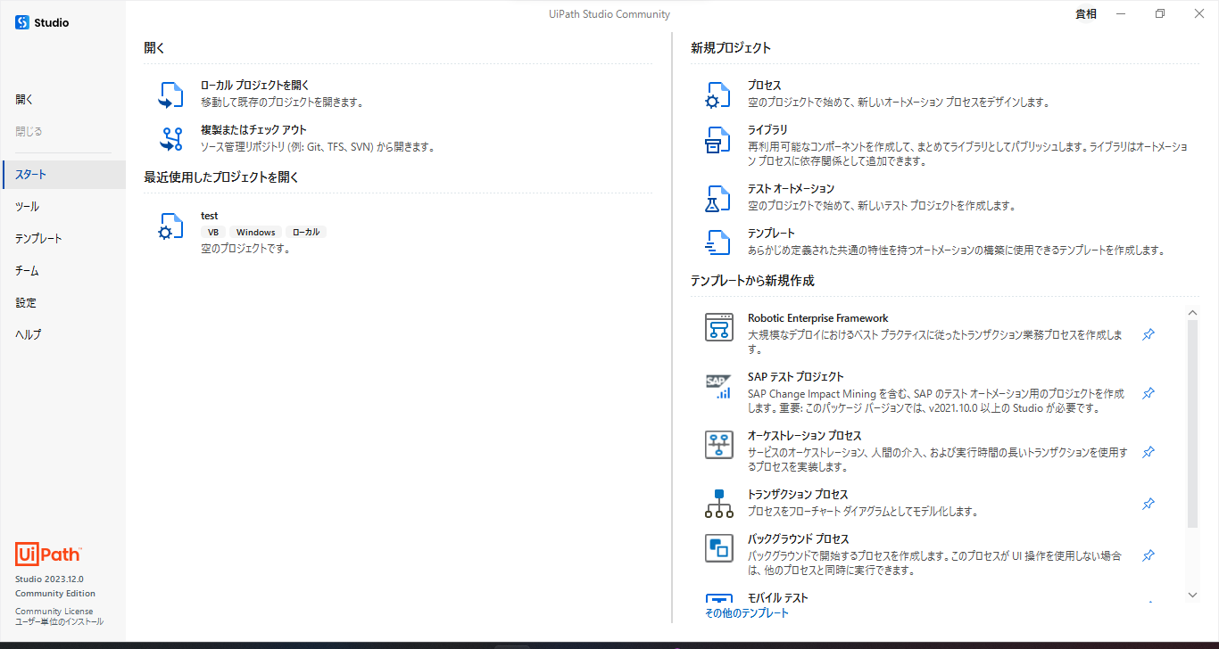Minimize the UiPath Studio window
This screenshot has width=1219, height=649.
coord(1121,14)
